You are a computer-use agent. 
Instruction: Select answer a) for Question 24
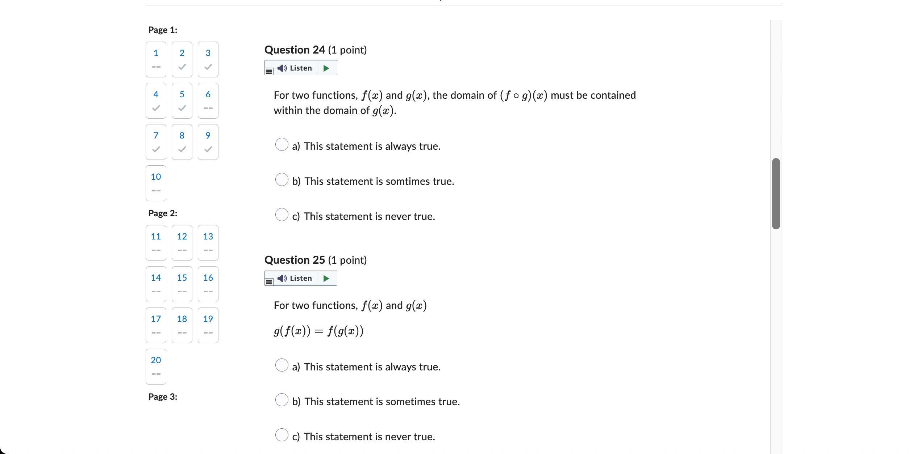(x=282, y=145)
